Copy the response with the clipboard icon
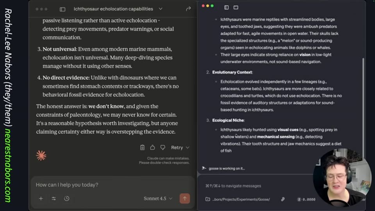 pos(142,147)
